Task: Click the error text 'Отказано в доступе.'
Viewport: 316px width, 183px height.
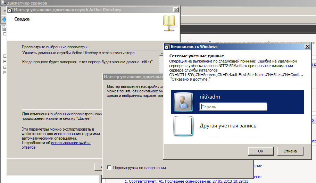Action: click(x=190, y=79)
